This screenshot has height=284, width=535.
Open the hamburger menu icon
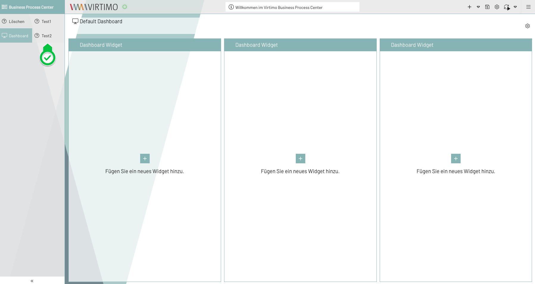click(x=528, y=7)
